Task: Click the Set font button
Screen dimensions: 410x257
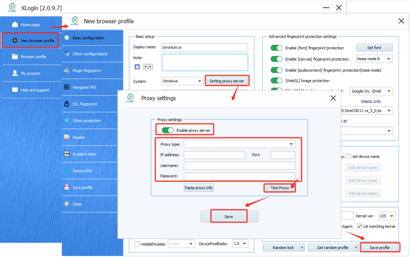Action: coord(374,48)
